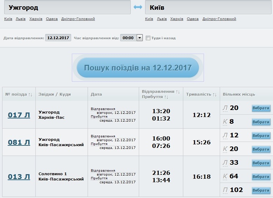Open train 081 Л details
The image size is (273, 198).
19,142
